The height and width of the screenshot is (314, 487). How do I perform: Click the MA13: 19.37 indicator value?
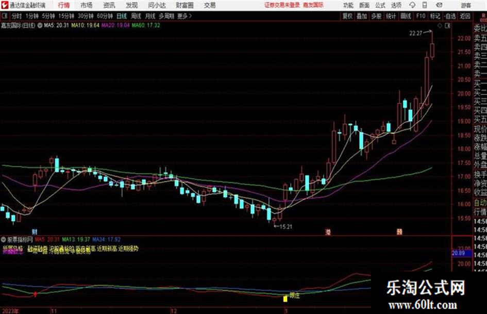[x=76, y=239]
